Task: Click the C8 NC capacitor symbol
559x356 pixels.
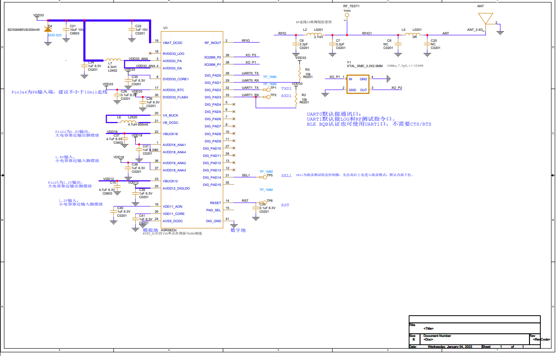Action: coord(399,44)
